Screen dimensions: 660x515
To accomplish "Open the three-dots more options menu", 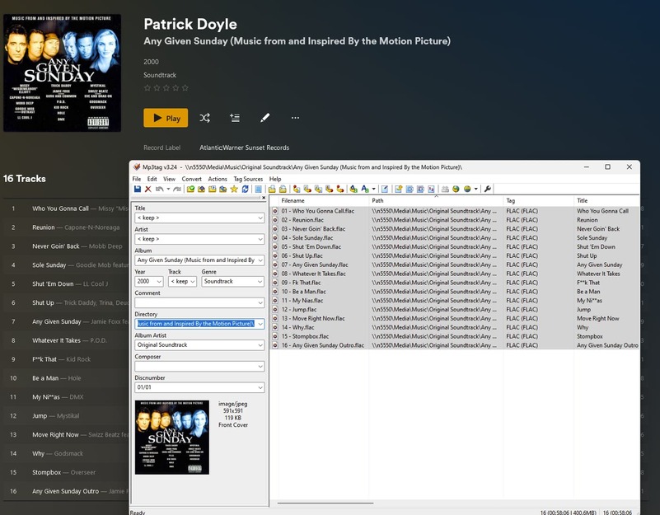I will [x=295, y=118].
